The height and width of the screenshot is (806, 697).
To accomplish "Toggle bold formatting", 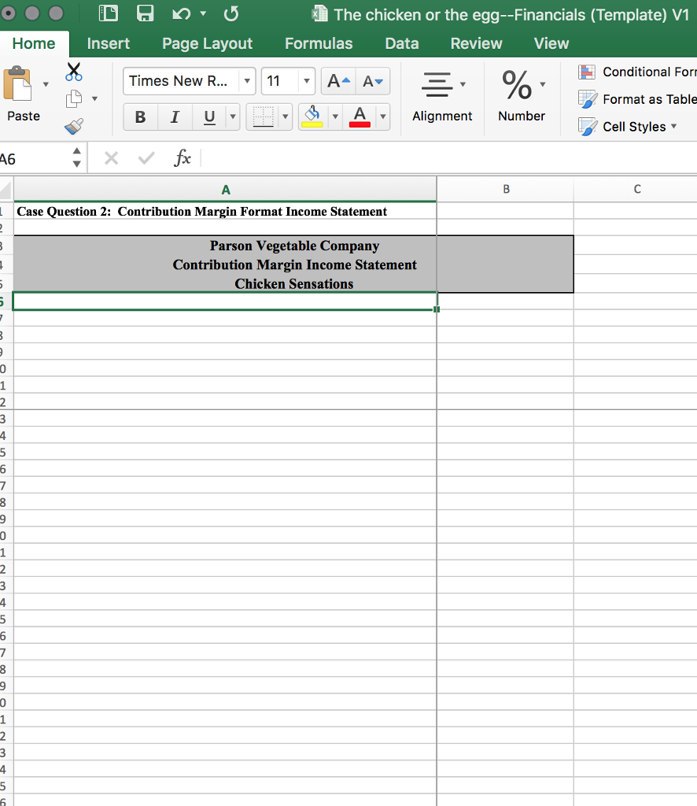I will pyautogui.click(x=140, y=117).
